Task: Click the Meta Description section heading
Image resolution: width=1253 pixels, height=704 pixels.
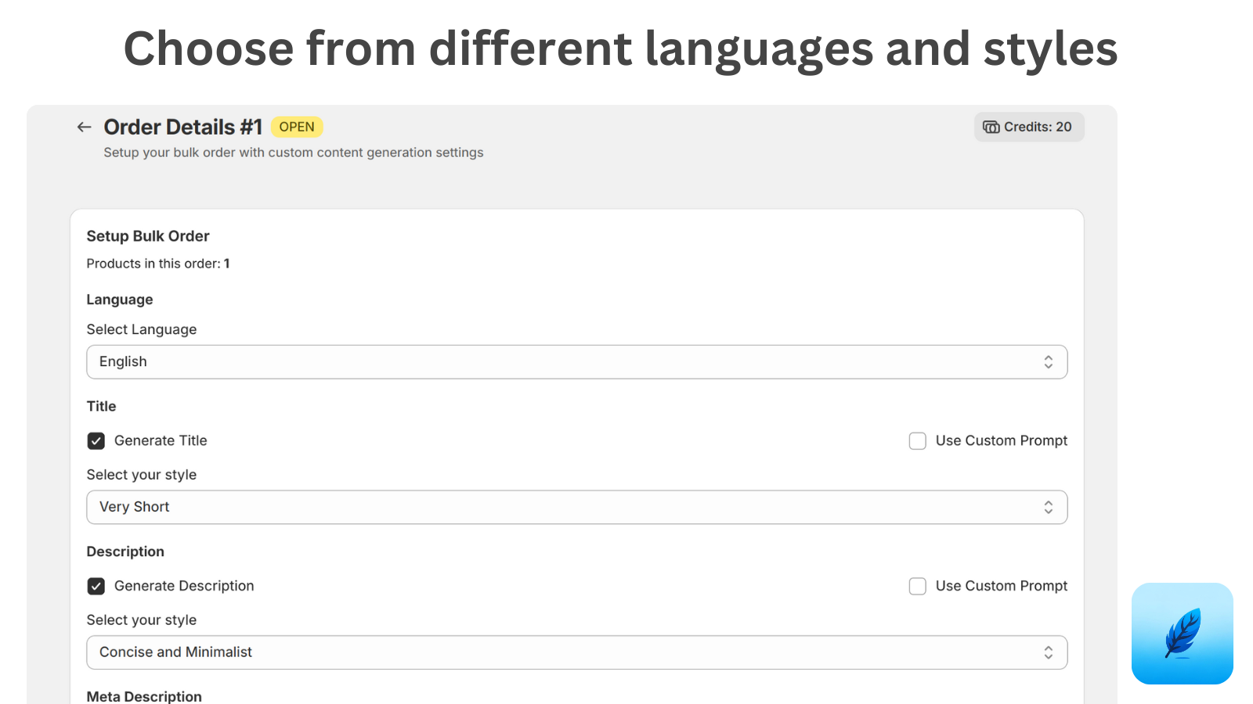Action: [144, 696]
